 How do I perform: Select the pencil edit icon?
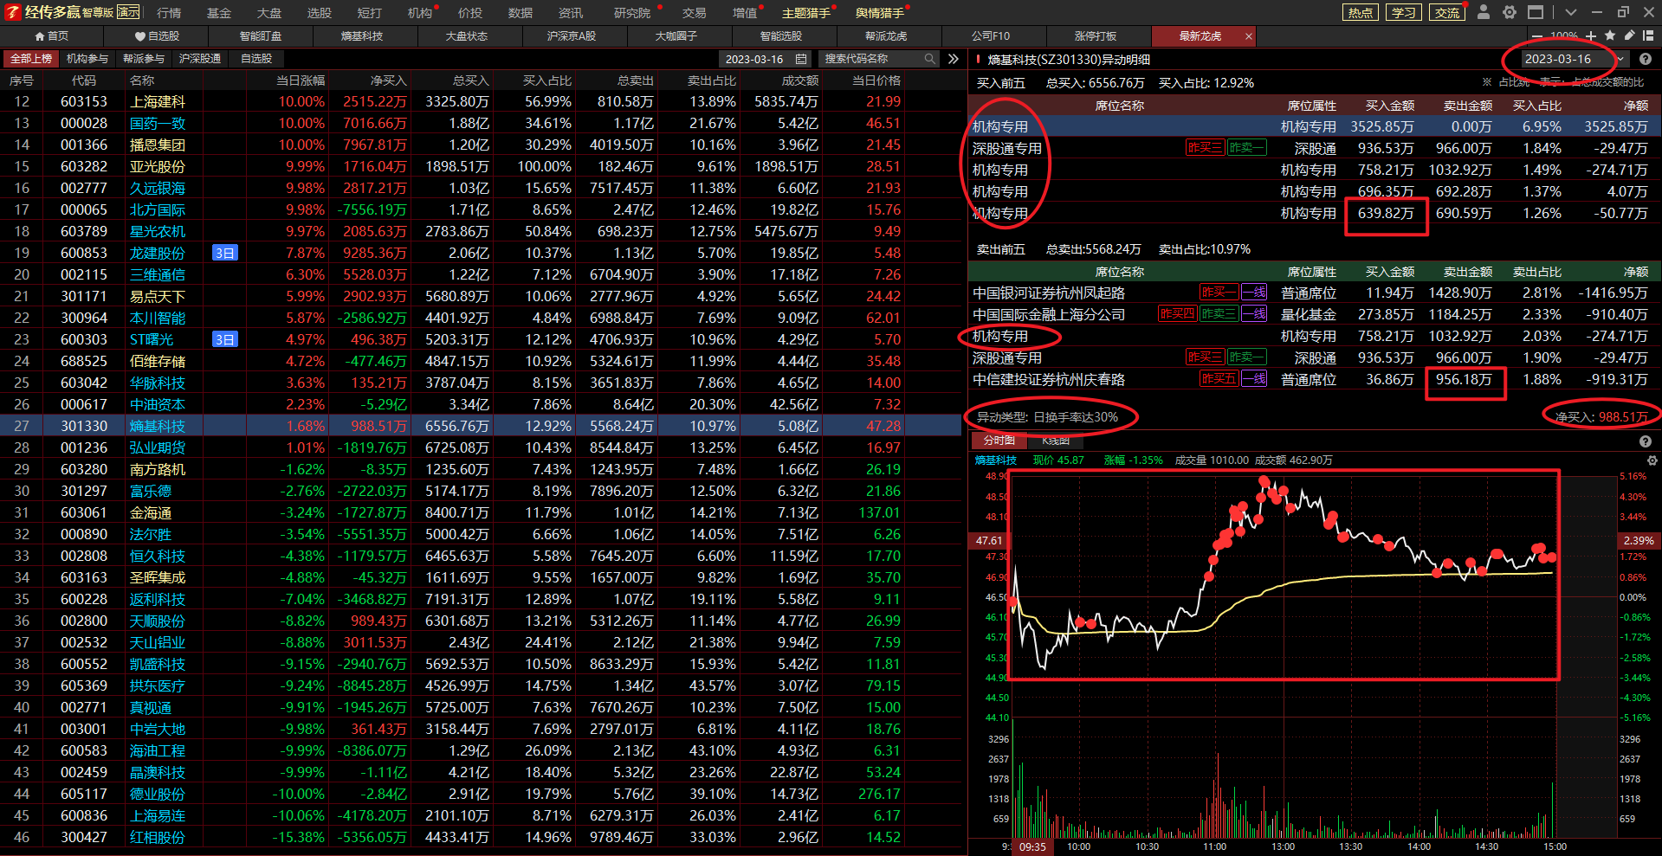click(1629, 35)
